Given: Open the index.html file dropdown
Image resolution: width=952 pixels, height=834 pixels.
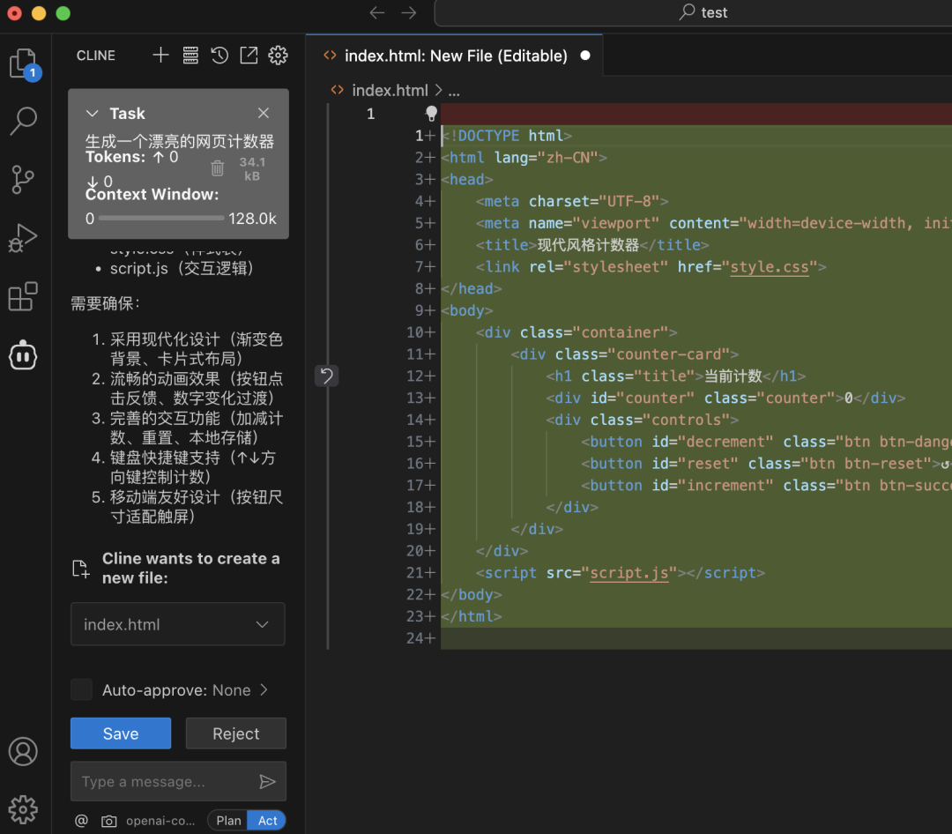Looking at the screenshot, I should [x=262, y=623].
